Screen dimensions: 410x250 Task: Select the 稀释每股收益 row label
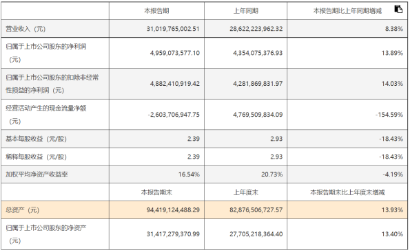click(x=36, y=157)
